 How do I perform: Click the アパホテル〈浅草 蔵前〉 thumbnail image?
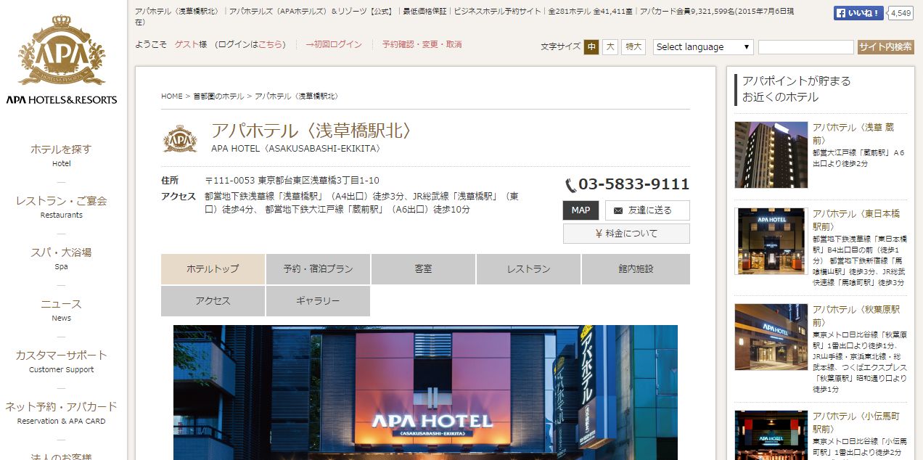coord(771,155)
